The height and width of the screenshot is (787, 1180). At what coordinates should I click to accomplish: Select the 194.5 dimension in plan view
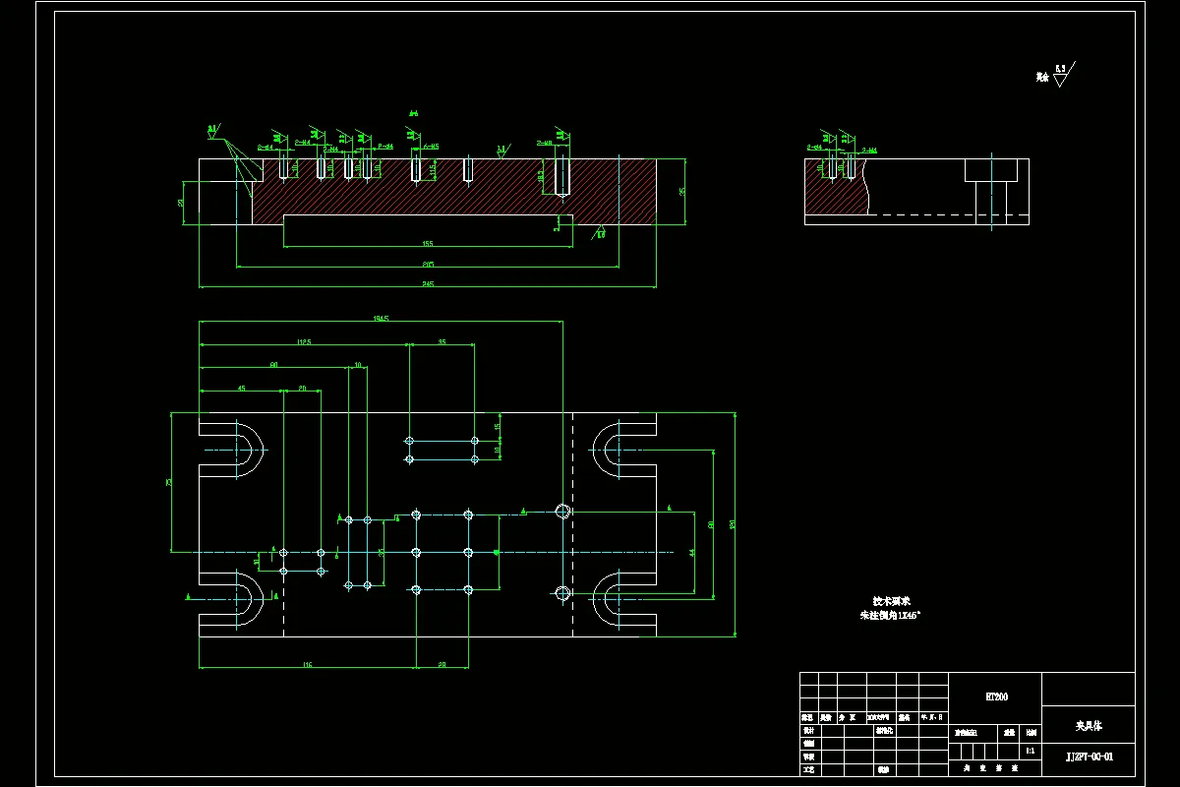pos(381,318)
